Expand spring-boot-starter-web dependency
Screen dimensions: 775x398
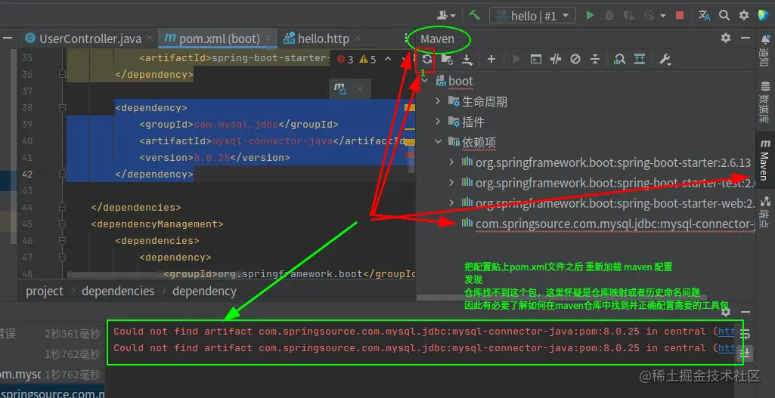(x=451, y=203)
